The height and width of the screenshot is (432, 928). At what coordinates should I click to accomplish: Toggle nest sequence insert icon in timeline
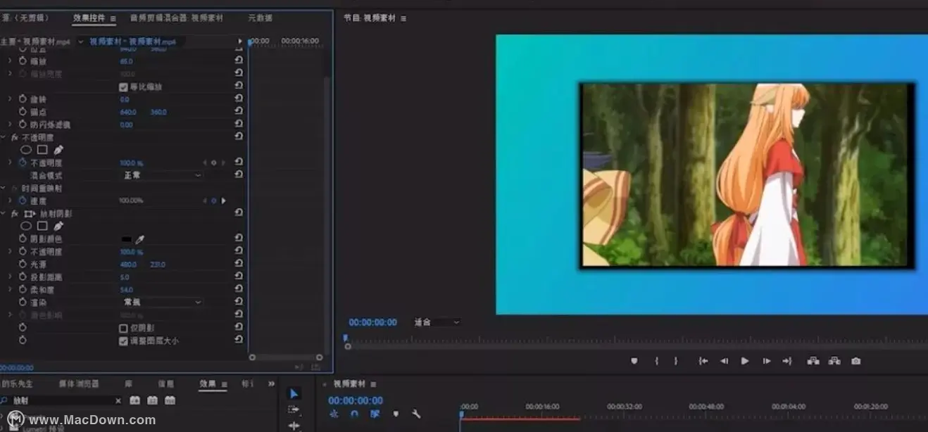pyautogui.click(x=334, y=414)
